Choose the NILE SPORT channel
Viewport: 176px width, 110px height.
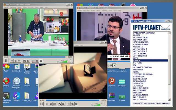tap(140, 97)
